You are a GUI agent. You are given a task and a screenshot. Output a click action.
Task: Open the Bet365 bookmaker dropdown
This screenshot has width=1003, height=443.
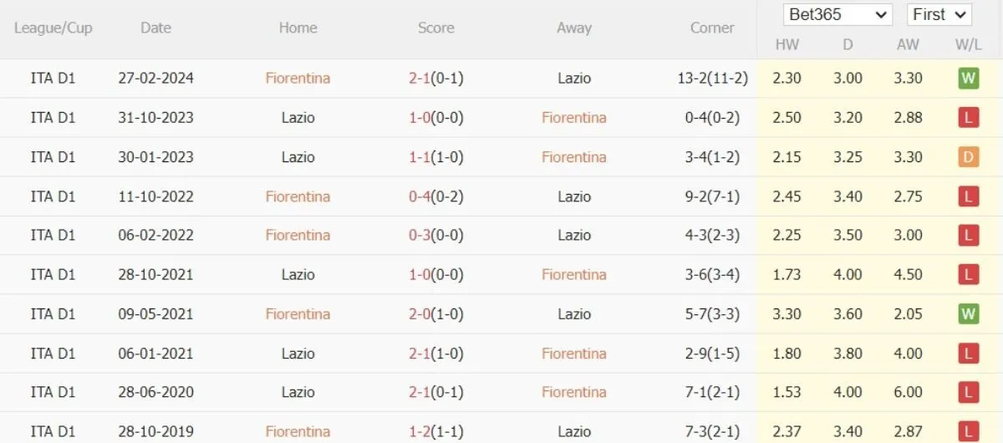point(838,15)
